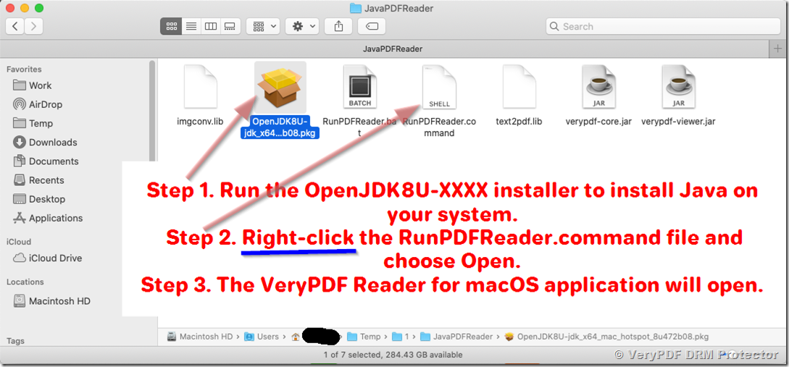
Task: Add a new Finder tab with plus
Action: (x=778, y=48)
